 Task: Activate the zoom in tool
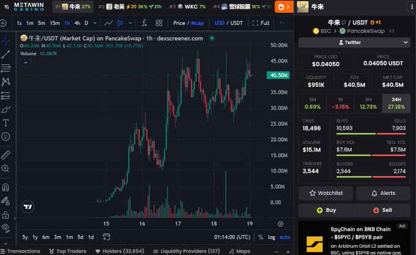[x=6, y=168]
